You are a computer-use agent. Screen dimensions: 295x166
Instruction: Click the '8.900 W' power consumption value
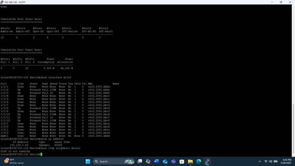49,68
